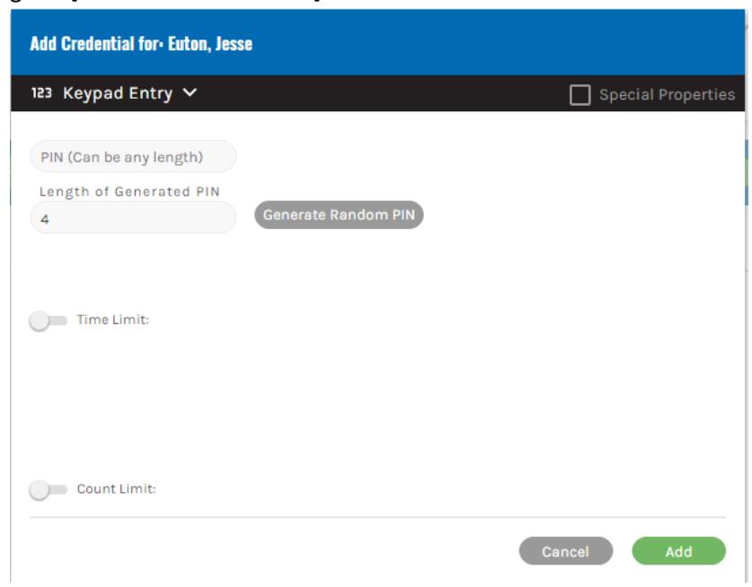This screenshot has height=587, width=752.
Task: Click the blue dialog header bar
Action: pyautogui.click(x=377, y=43)
